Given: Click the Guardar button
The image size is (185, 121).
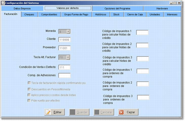Looking at the screenshot, I should (x=79, y=112).
